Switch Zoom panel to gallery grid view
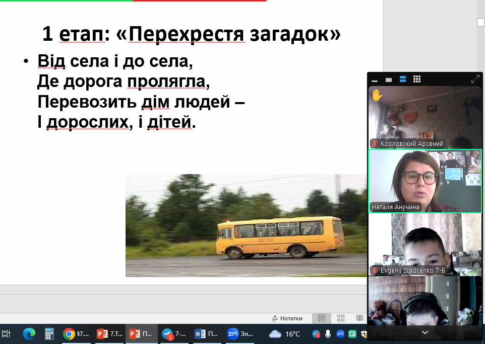Image resolution: width=485 pixels, height=344 pixels. 417,79
